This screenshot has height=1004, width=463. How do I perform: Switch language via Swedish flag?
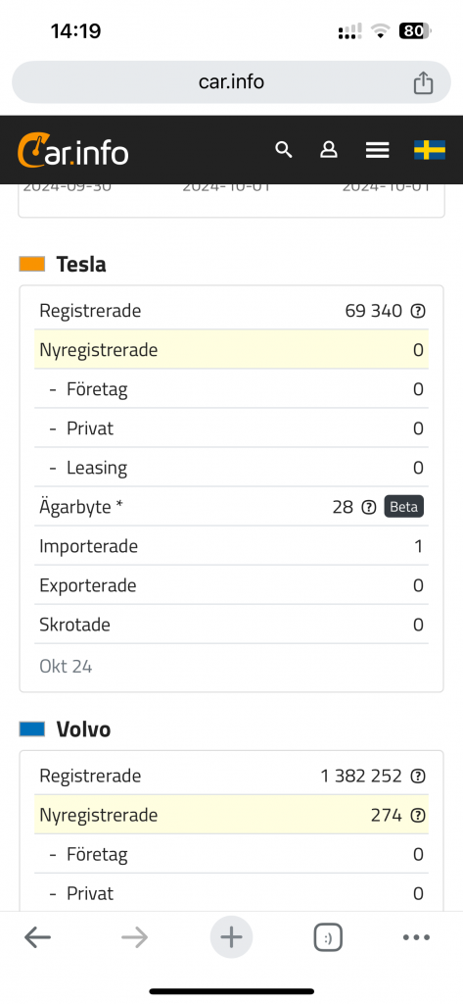pos(430,150)
